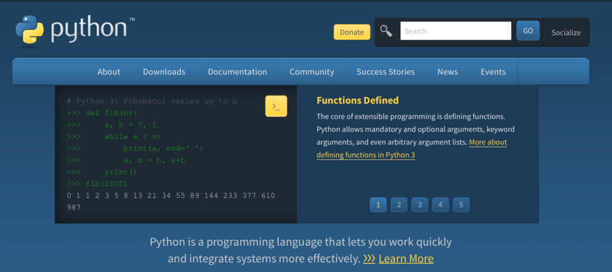Click the '>>> def fib(n):' code line
This screenshot has width=612, height=272.
tap(102, 113)
